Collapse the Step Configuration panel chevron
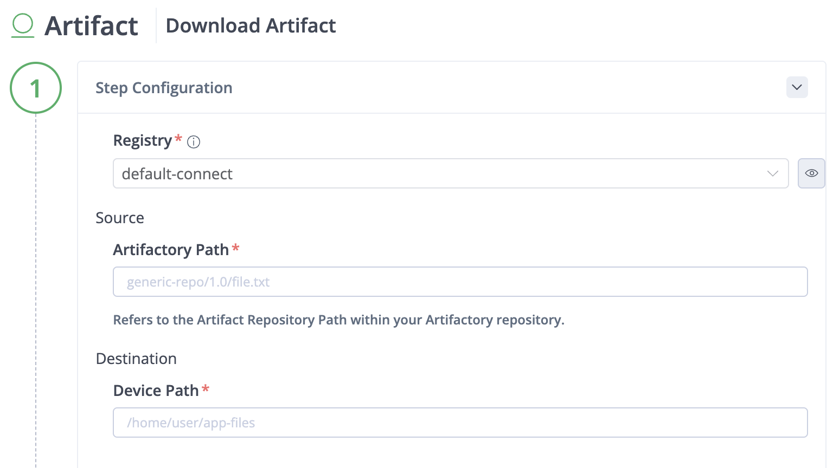The width and height of the screenshot is (833, 468). (x=797, y=87)
